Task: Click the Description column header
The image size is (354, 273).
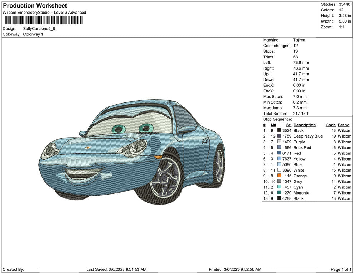Action: click(304, 125)
